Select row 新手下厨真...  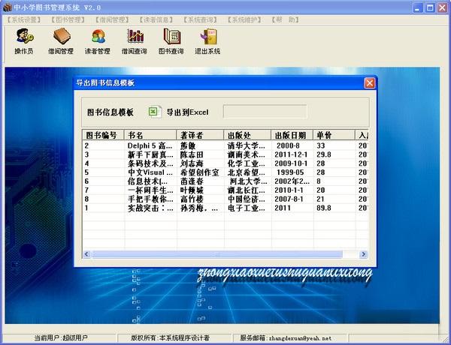pyautogui.click(x=225, y=154)
